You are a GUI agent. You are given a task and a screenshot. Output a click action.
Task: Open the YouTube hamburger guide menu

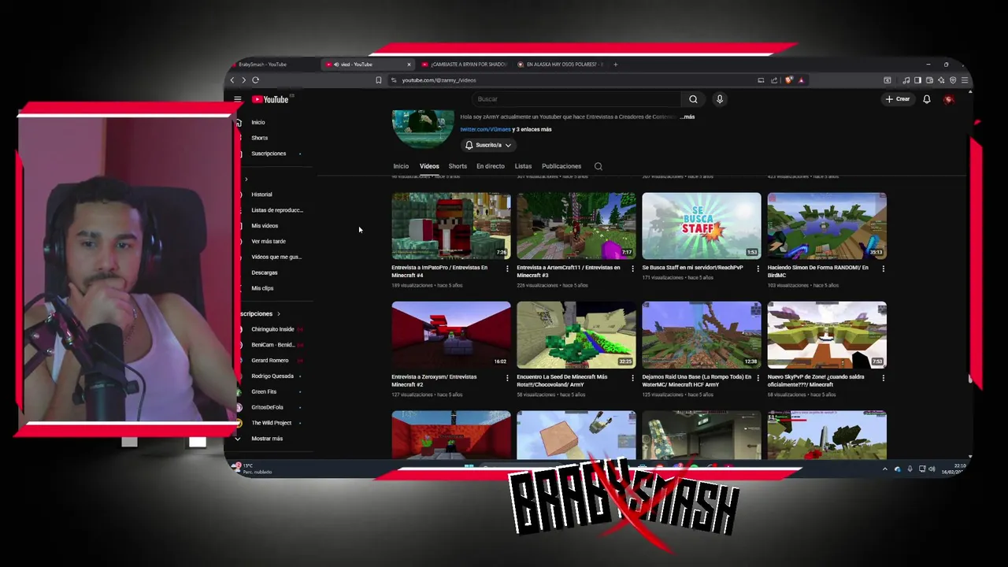point(237,99)
